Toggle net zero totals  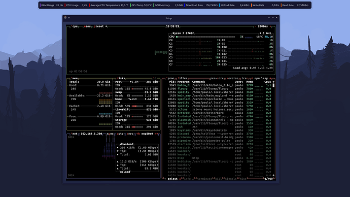pos(130,134)
